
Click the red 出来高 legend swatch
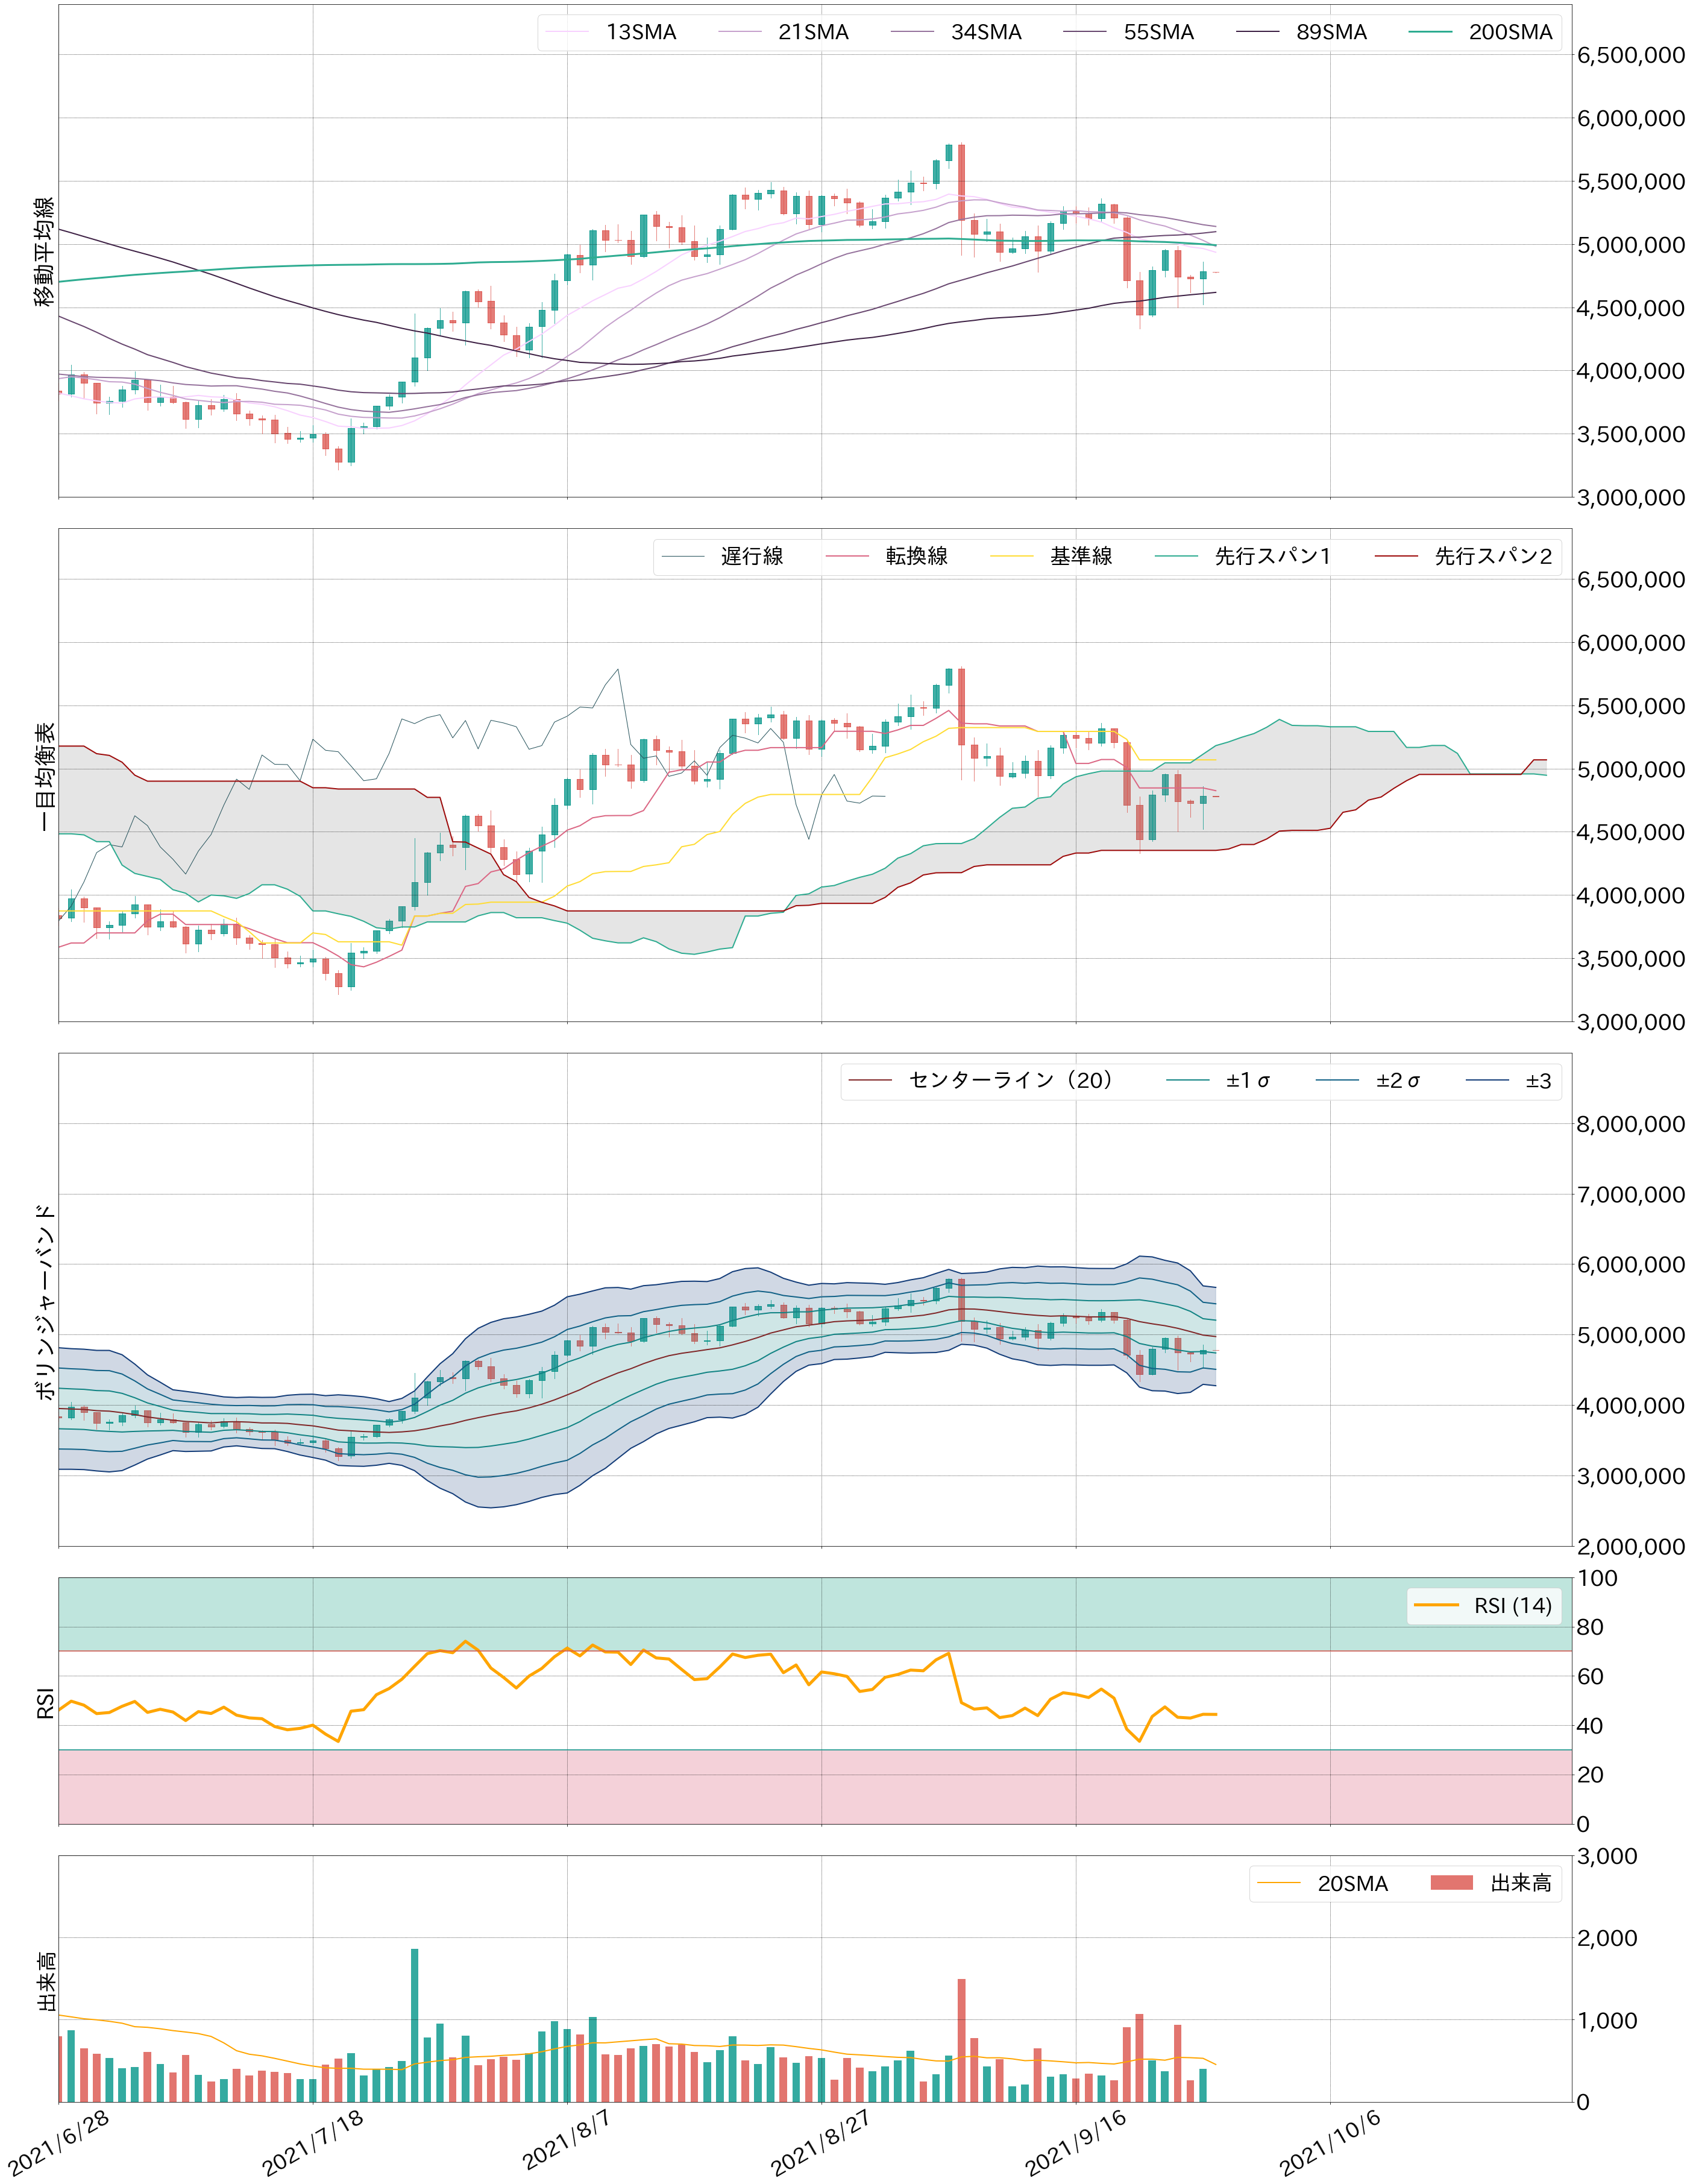pyautogui.click(x=1451, y=1883)
